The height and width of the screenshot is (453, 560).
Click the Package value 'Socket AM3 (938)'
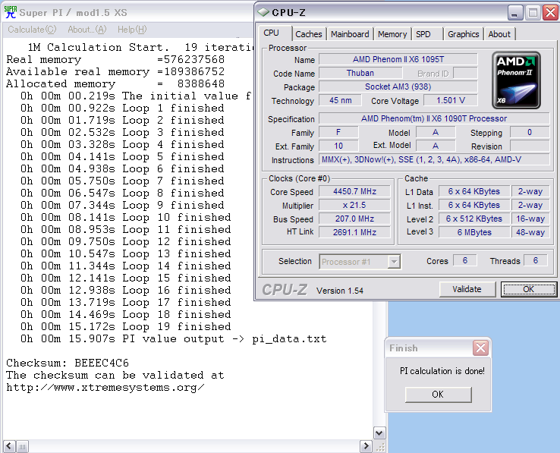point(398,87)
